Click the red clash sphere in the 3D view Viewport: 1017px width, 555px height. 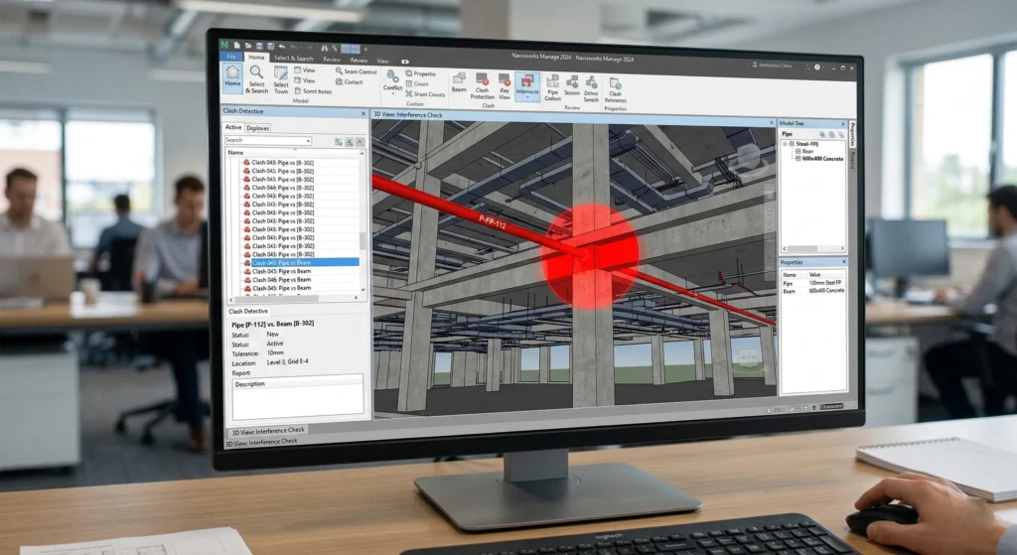(x=590, y=256)
